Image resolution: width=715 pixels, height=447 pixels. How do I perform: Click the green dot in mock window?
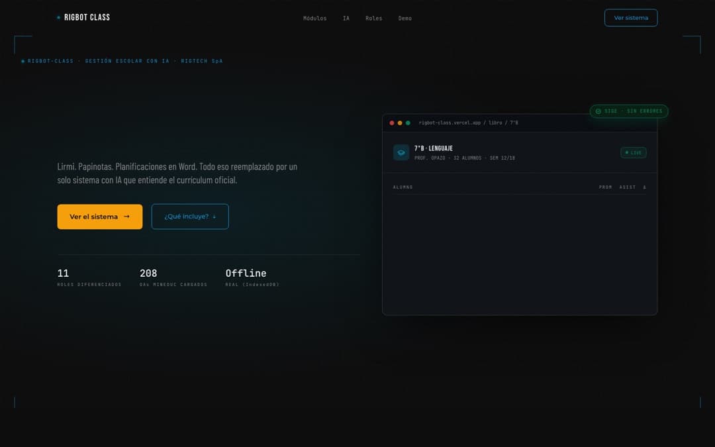408,123
